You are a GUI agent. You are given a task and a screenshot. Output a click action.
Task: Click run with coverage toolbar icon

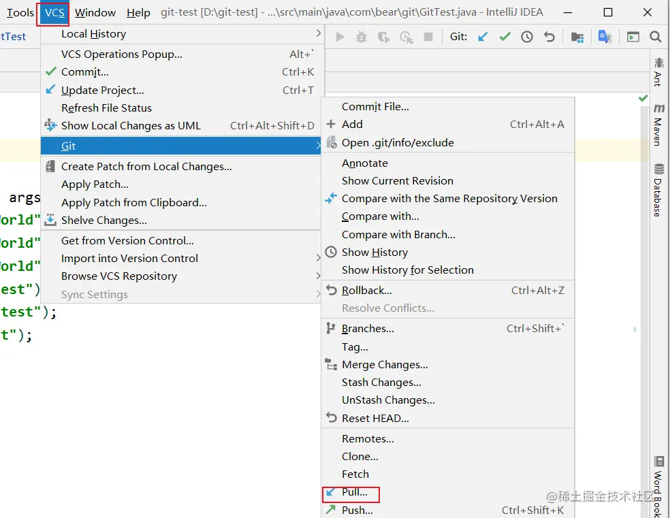tap(384, 37)
